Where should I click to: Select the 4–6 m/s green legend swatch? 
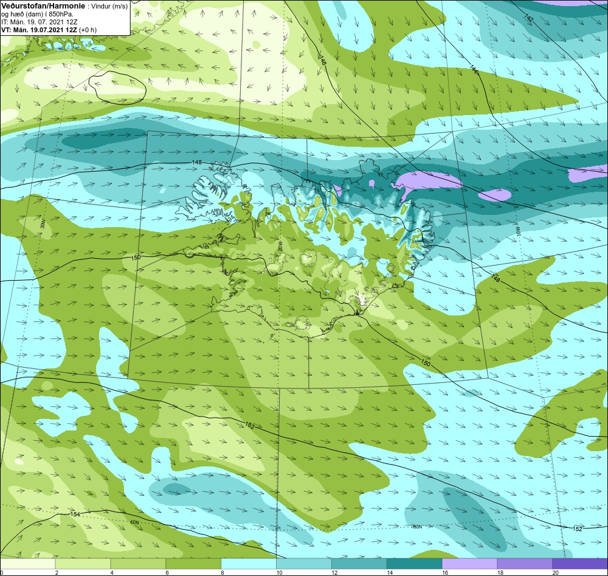tap(138, 563)
